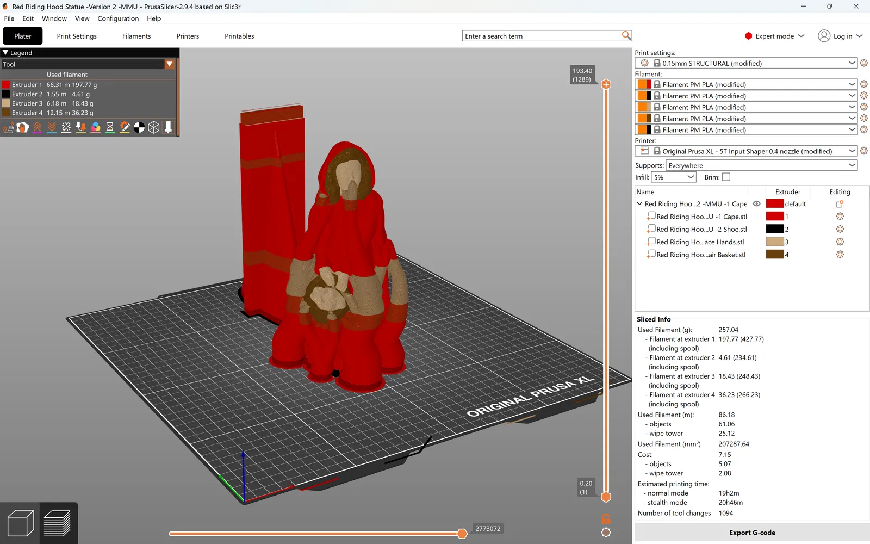Image resolution: width=870 pixels, height=544 pixels.
Task: Click the Shoe.stl black extruder color swatch
Action: coord(774,229)
